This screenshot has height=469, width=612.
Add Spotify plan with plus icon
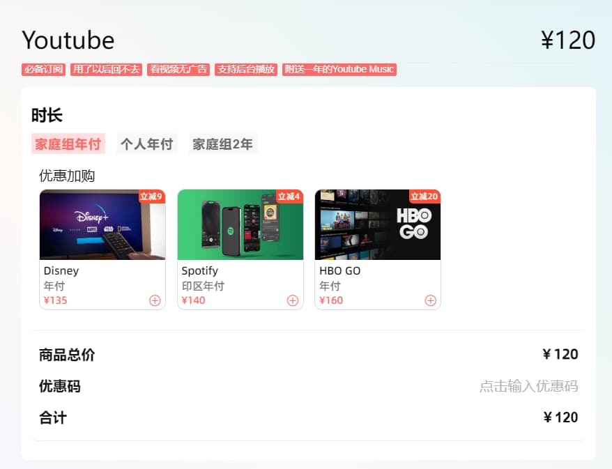click(293, 300)
